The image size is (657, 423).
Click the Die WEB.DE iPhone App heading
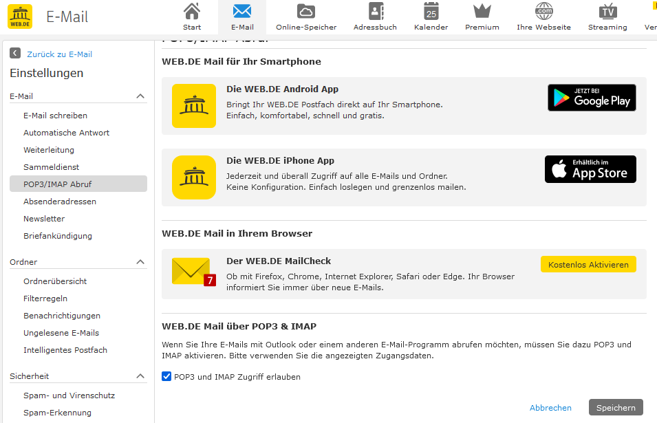[x=280, y=161]
